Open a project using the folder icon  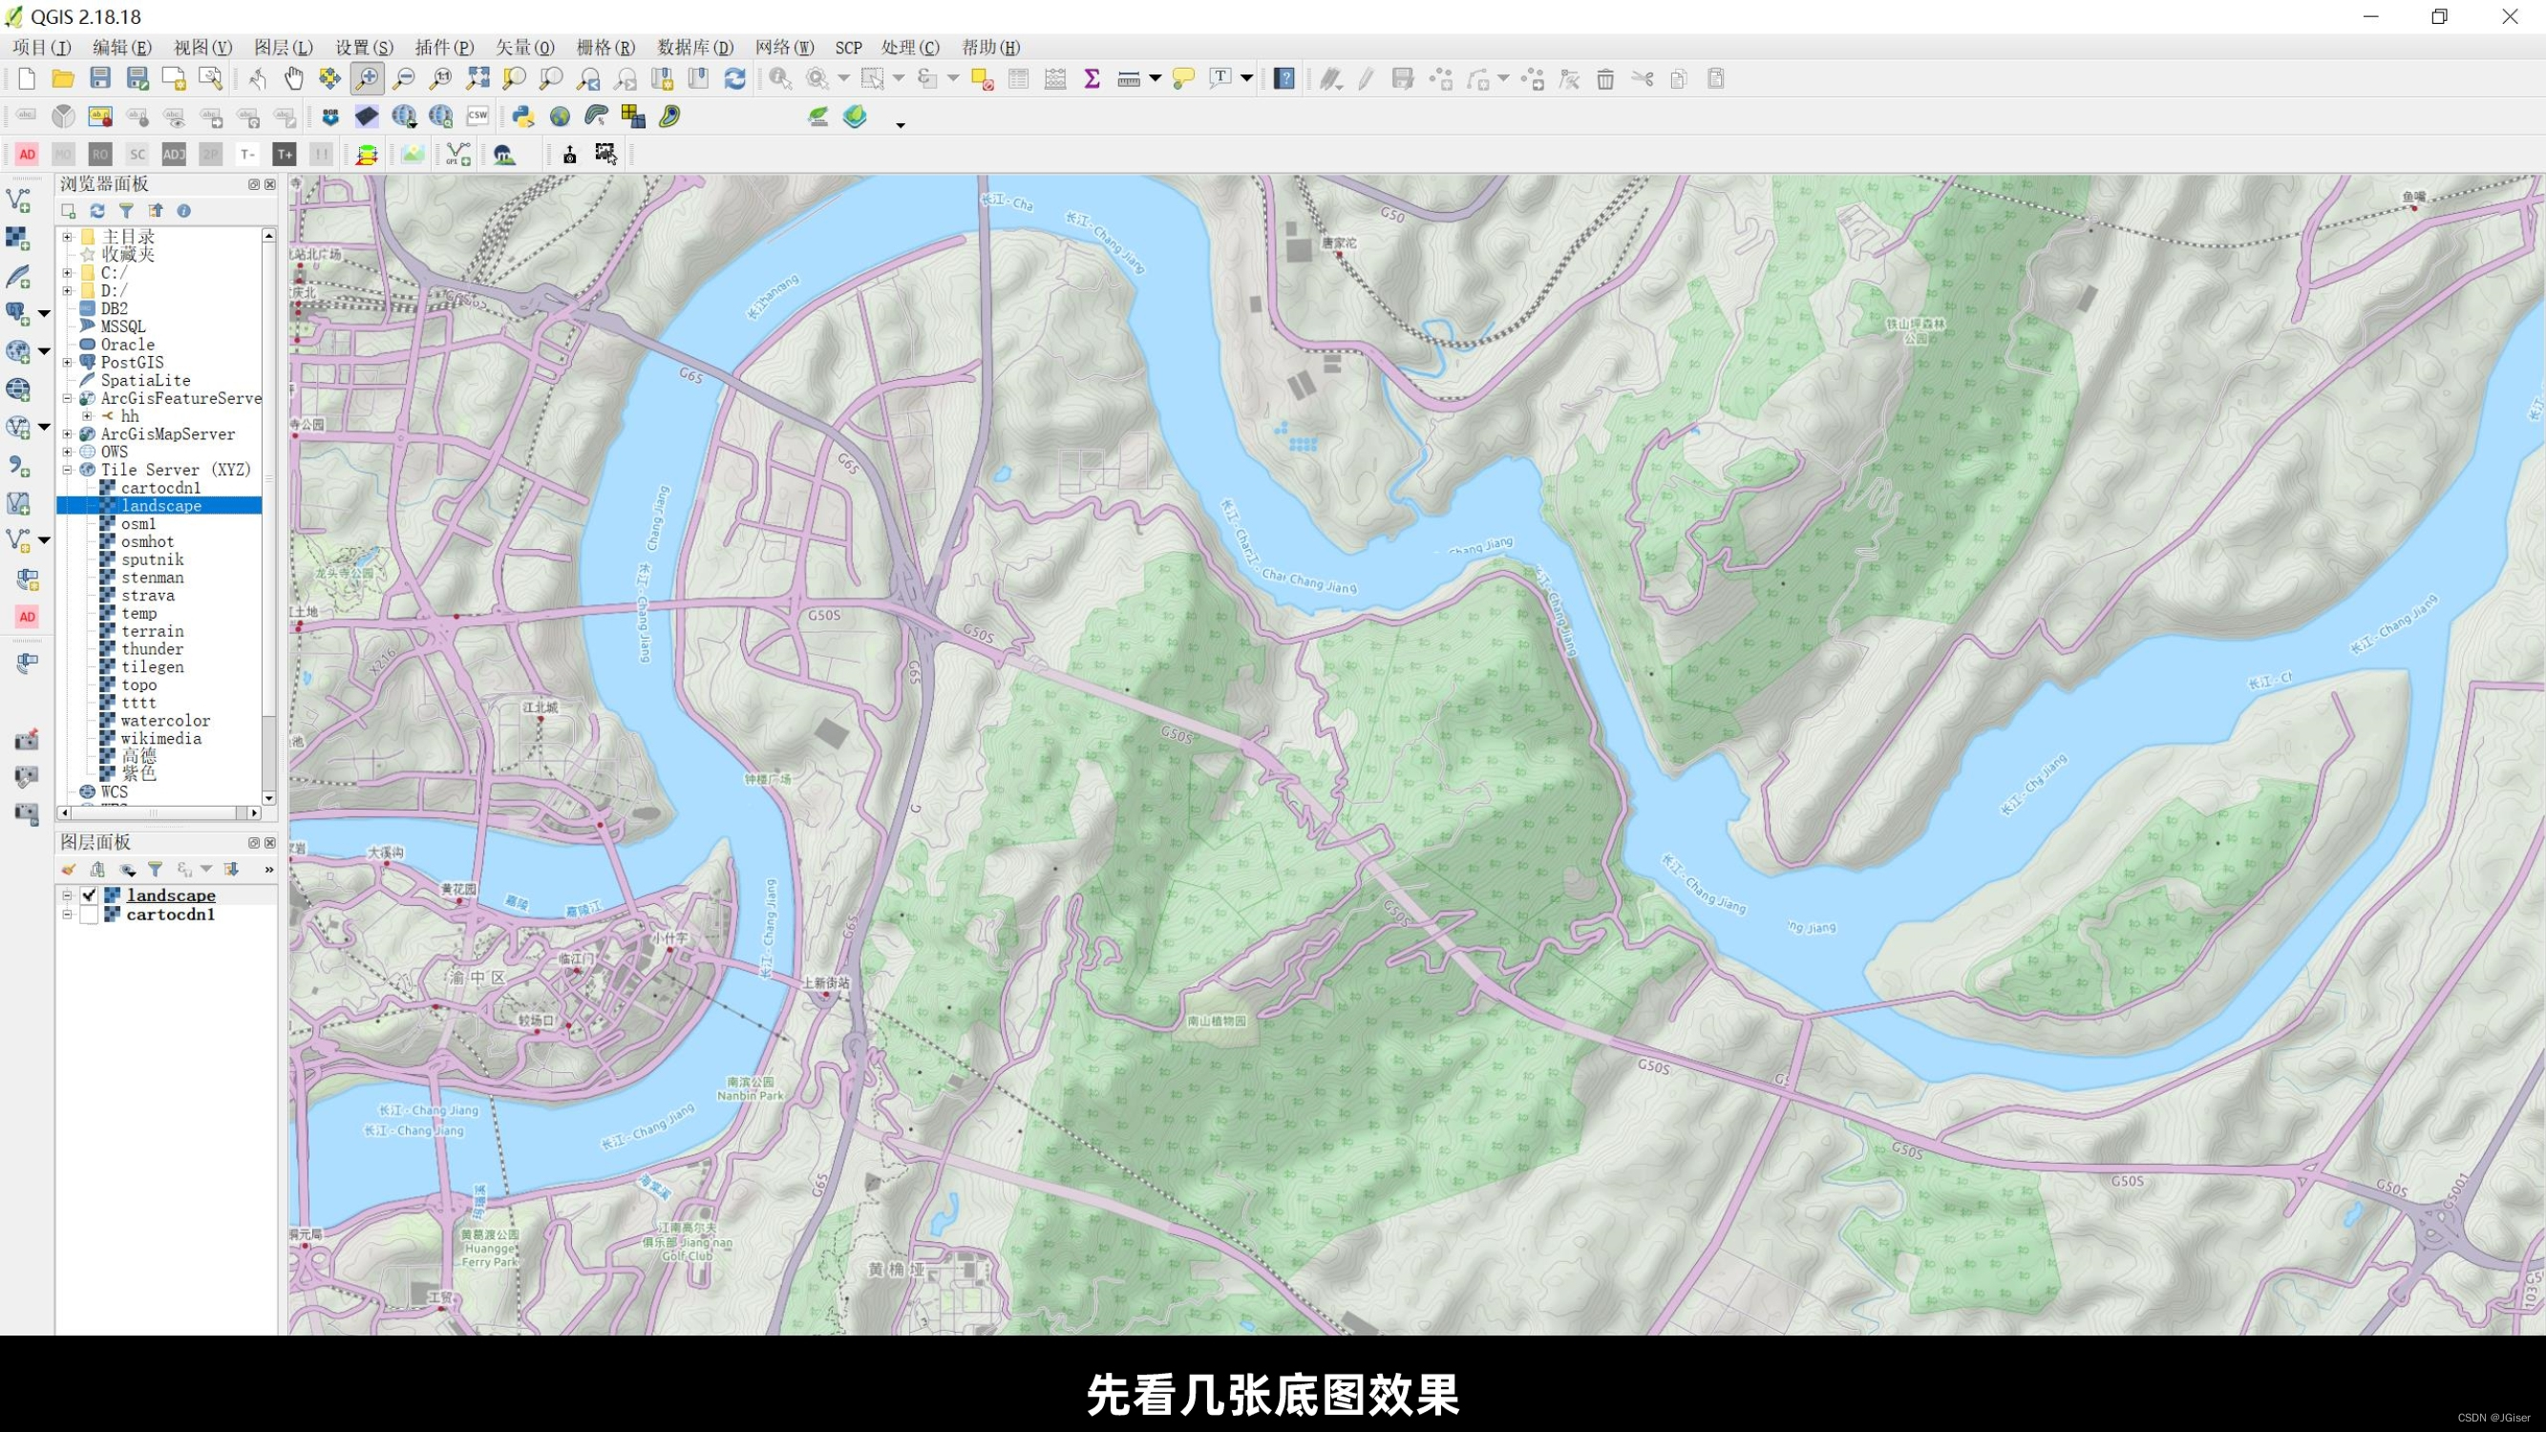click(63, 78)
